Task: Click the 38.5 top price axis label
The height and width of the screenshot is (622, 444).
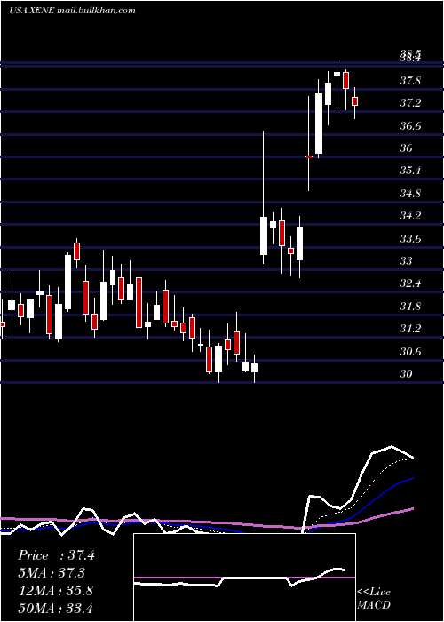Action: click(x=410, y=52)
